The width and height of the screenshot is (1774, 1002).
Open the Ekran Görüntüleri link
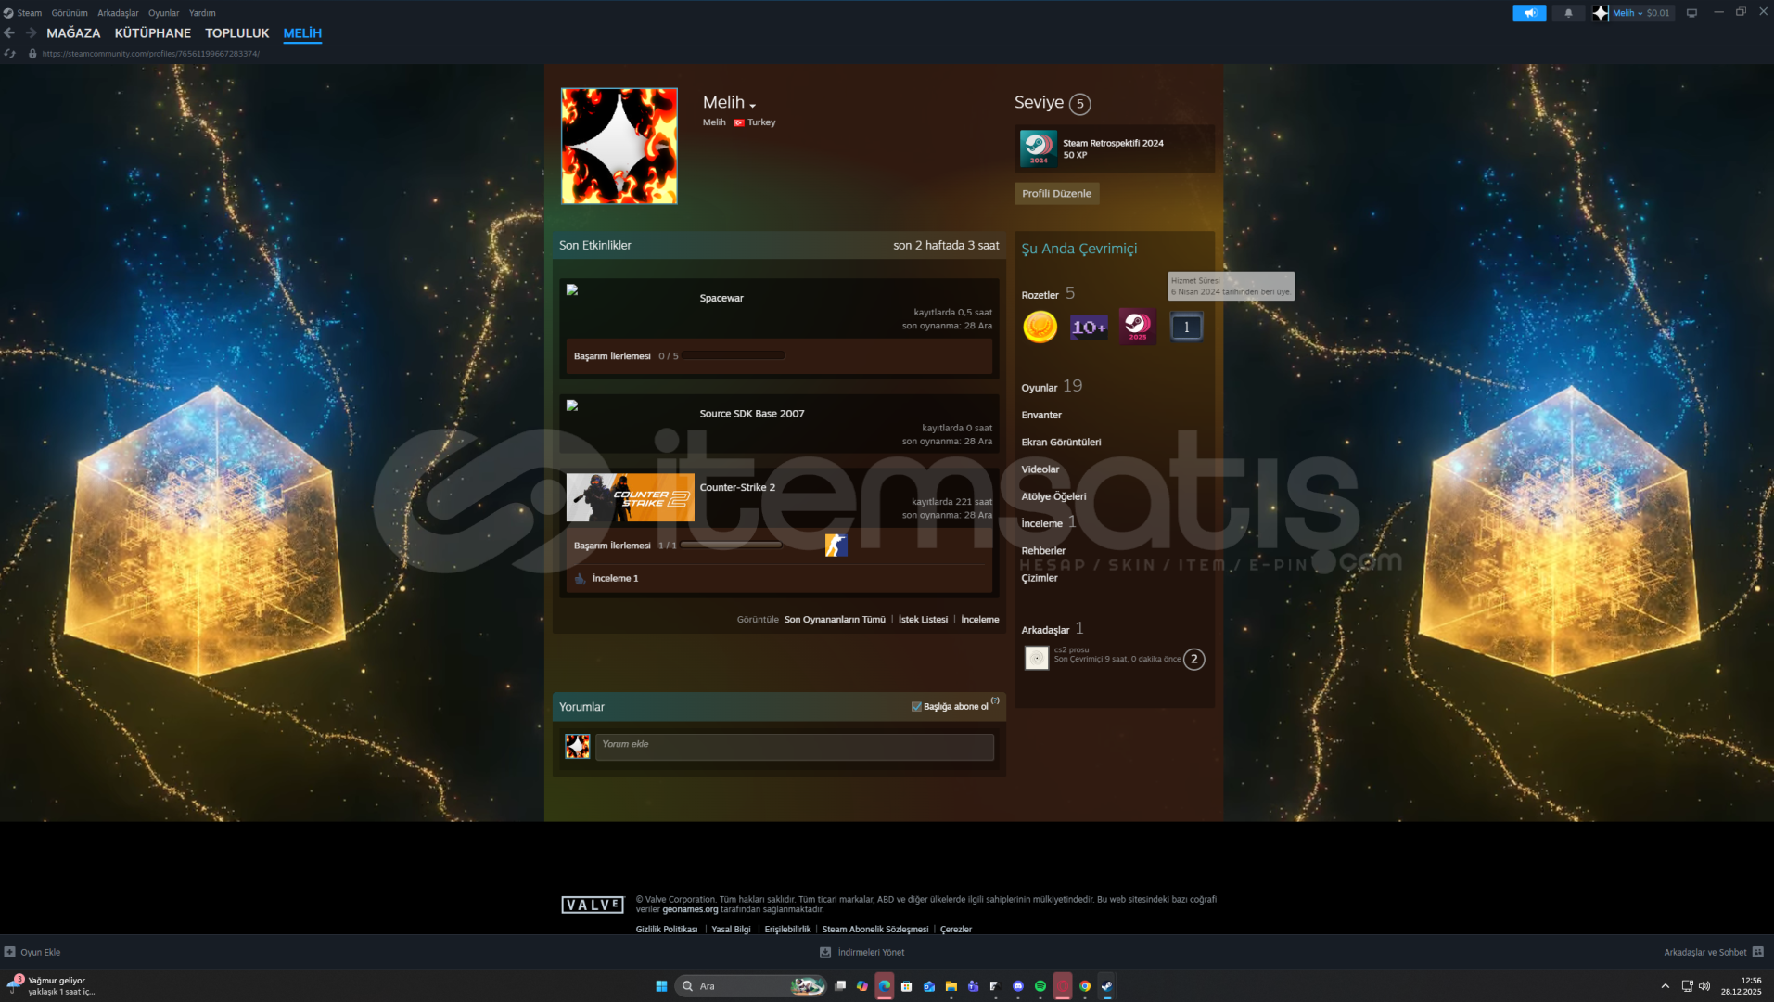1061,442
